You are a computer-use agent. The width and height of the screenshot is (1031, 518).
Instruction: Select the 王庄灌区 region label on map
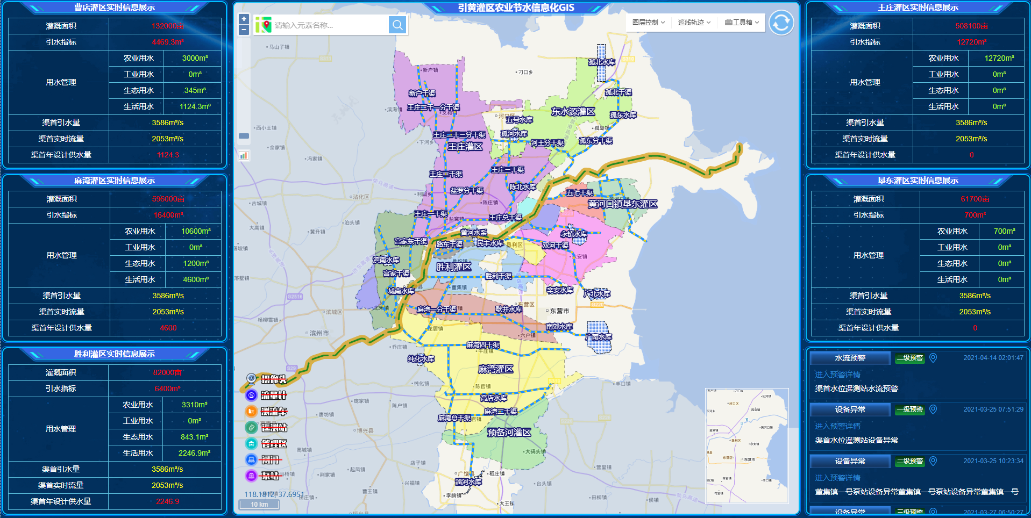coord(465,147)
